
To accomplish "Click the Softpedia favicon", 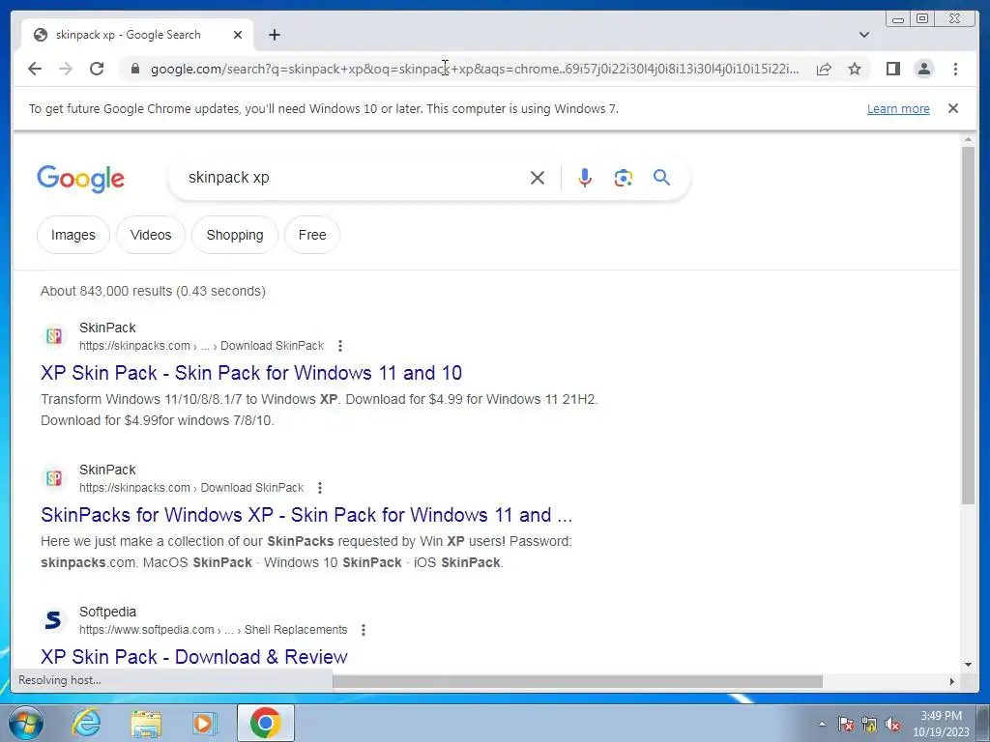I will pyautogui.click(x=54, y=619).
